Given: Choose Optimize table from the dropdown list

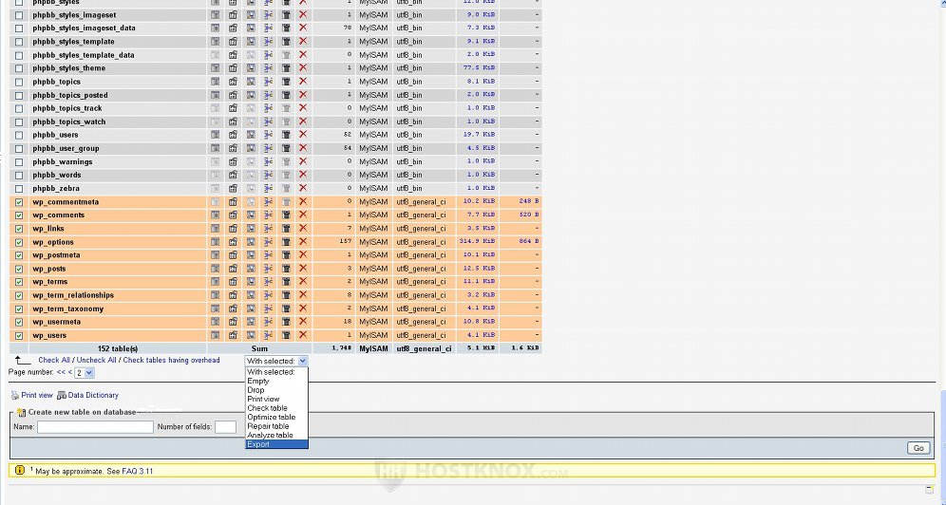Looking at the screenshot, I should pyautogui.click(x=276, y=417).
